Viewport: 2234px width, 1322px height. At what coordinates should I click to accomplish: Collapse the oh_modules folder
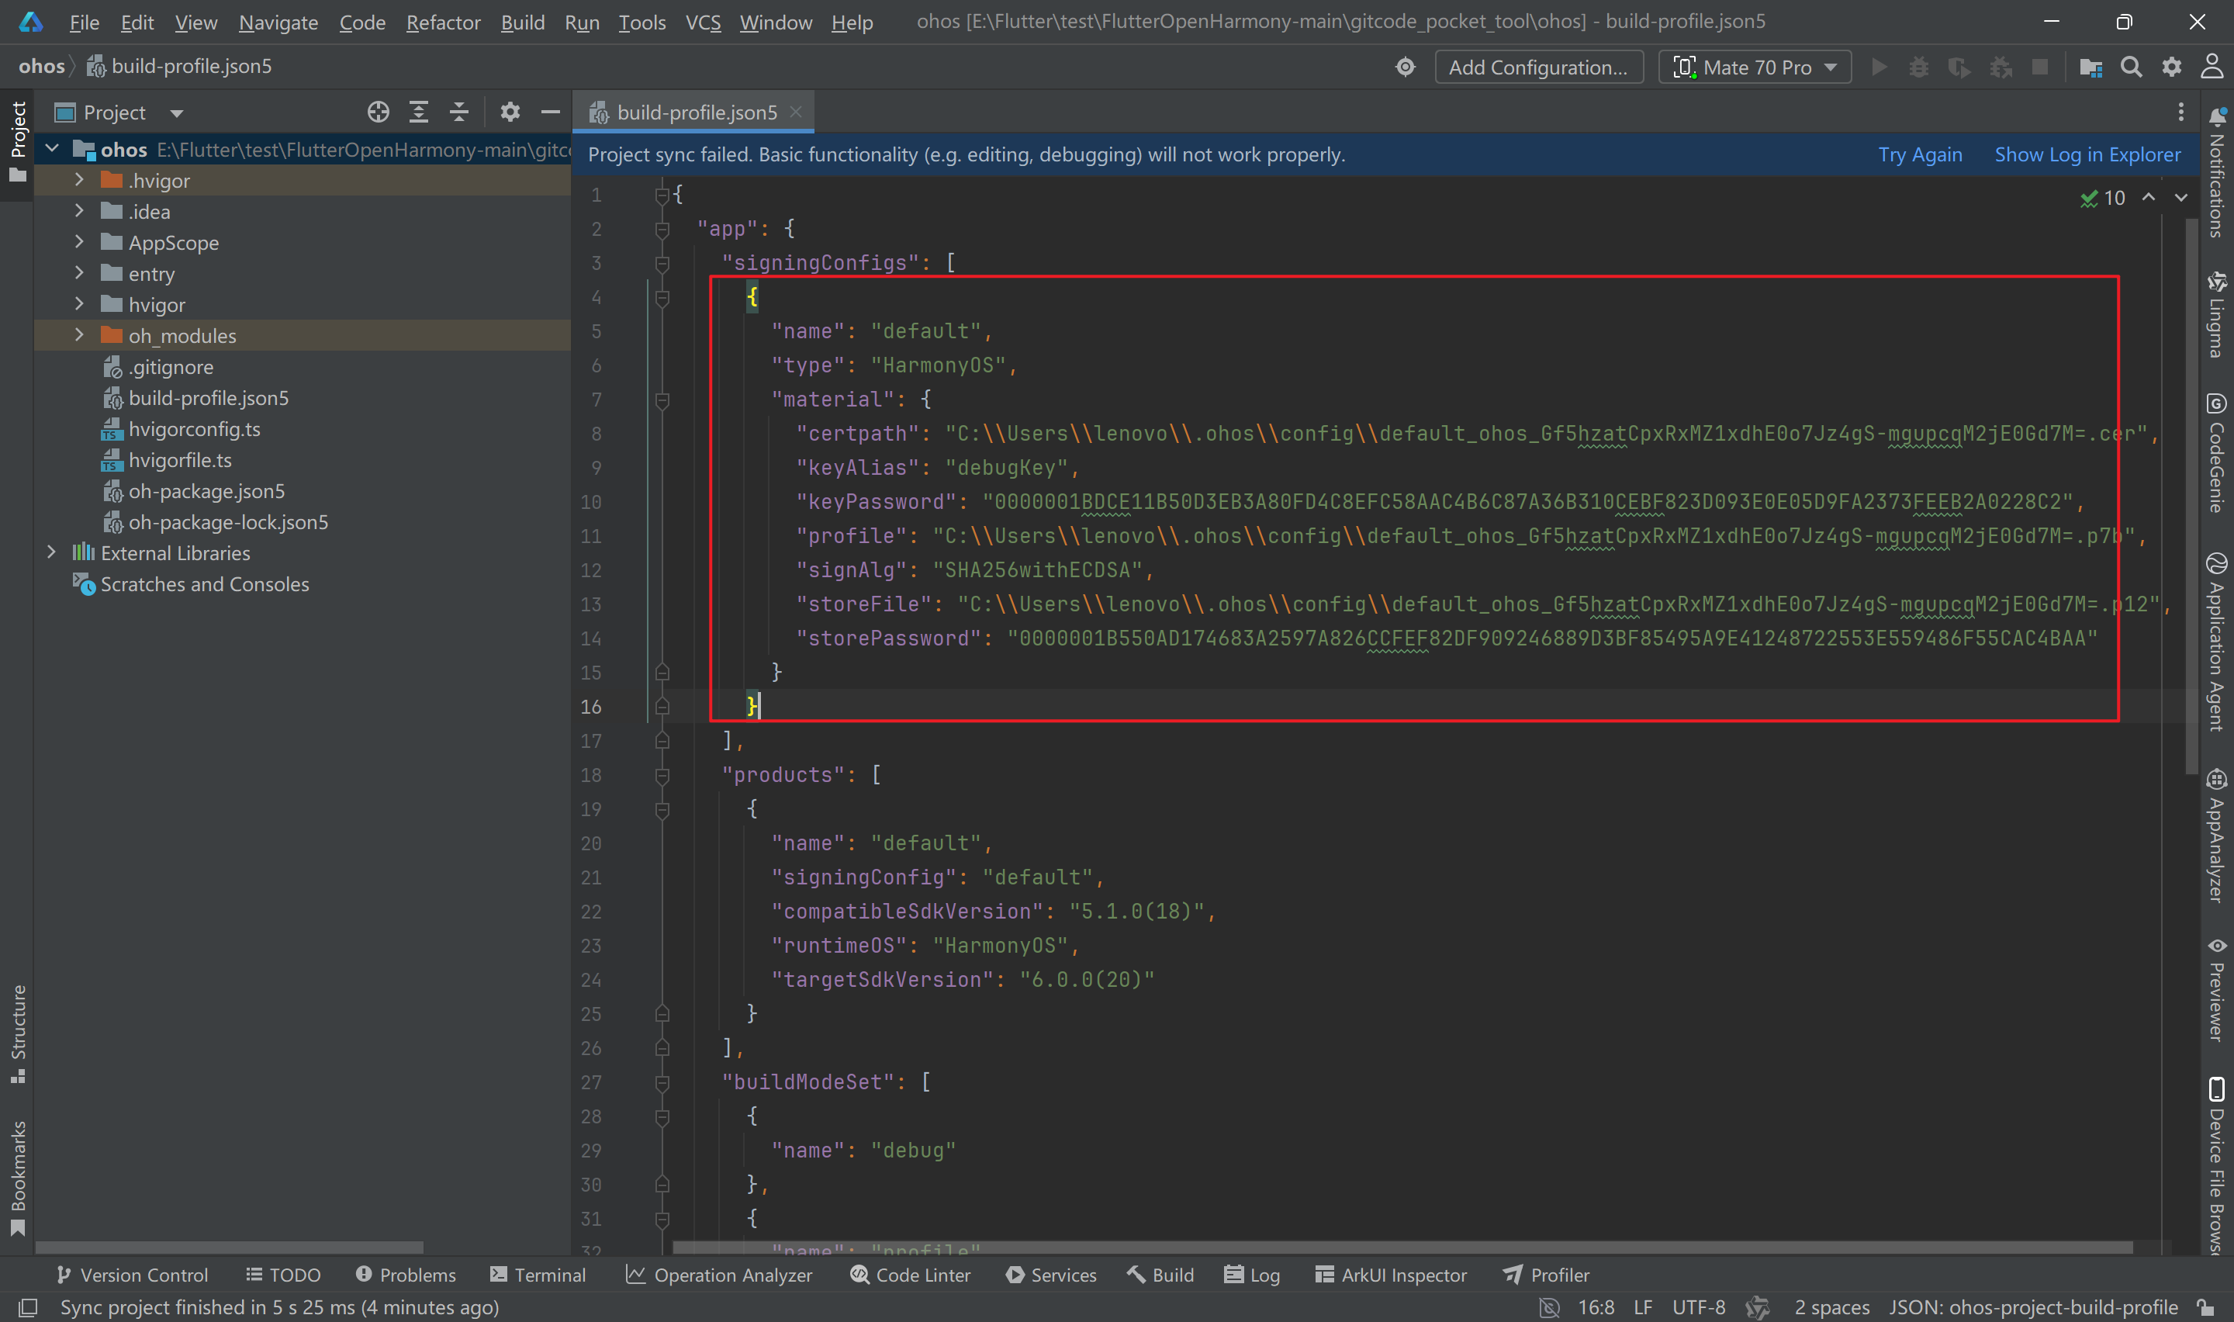click(79, 335)
